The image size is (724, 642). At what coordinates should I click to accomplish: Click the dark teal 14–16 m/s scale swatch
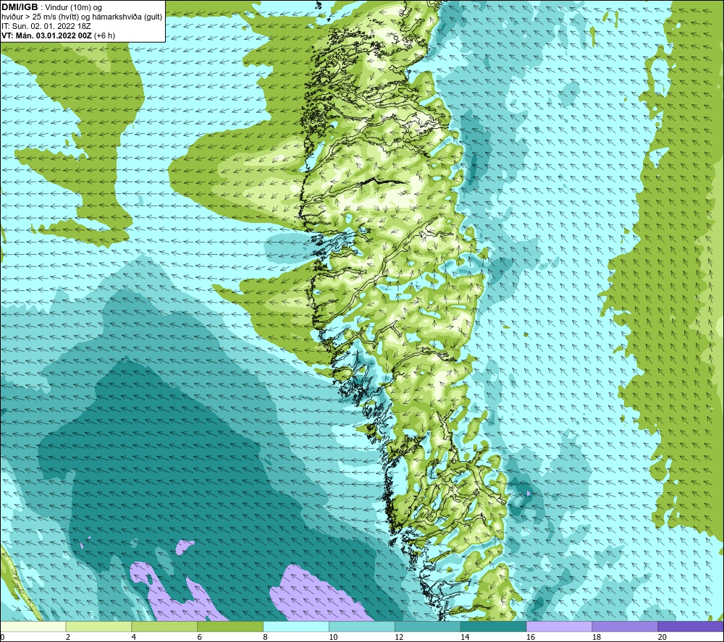coord(493,626)
